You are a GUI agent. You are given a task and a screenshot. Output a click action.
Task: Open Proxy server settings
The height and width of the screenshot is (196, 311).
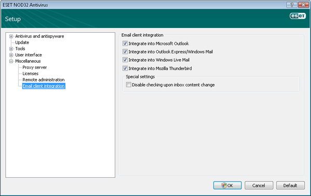coord(35,67)
